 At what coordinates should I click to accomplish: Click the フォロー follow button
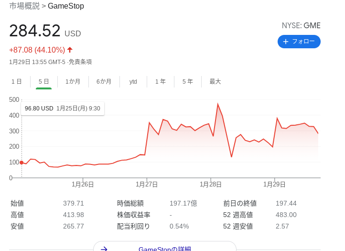[299, 42]
